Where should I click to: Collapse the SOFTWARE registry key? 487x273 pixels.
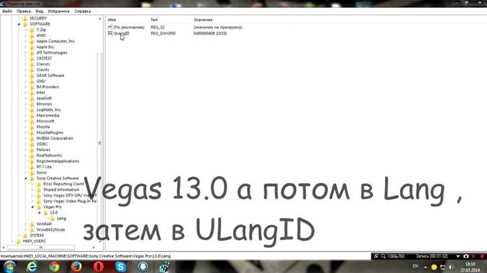tap(20, 24)
